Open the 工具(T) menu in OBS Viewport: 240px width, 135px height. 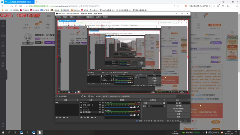coord(99,17)
